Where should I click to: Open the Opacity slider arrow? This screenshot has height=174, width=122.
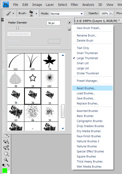click(111, 13)
